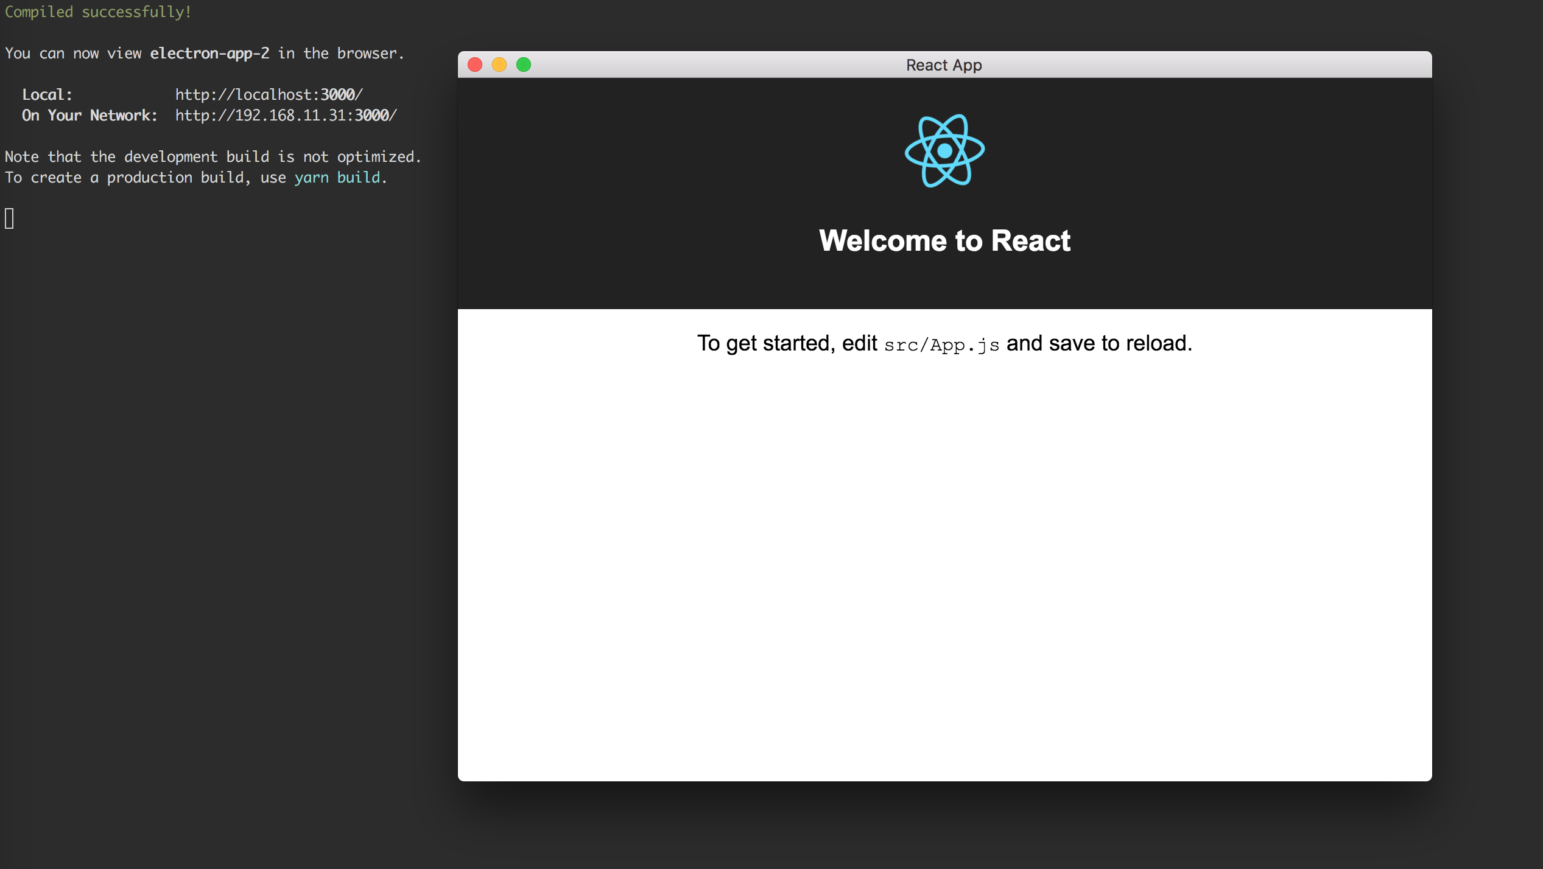
Task: Click the src/App.js code text
Action: point(941,345)
